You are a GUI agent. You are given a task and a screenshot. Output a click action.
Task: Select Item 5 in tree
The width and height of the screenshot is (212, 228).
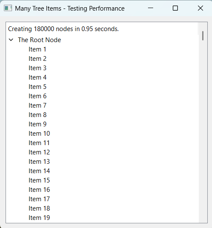38,87
